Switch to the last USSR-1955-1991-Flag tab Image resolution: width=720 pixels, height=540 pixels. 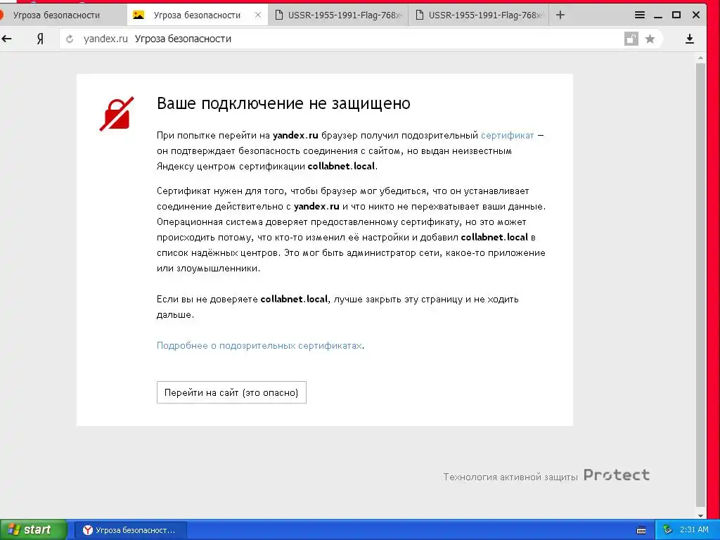(x=479, y=15)
